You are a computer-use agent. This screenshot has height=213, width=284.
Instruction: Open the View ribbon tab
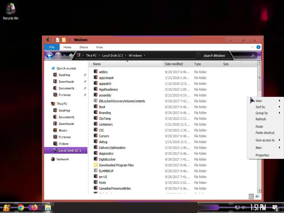[x=99, y=47]
